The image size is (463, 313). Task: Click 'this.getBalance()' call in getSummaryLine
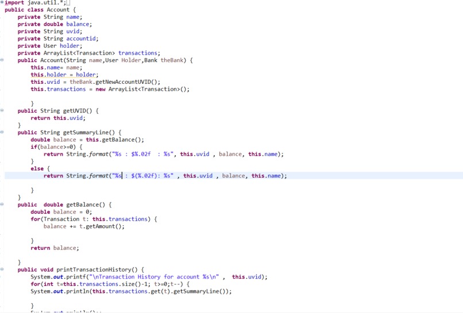113,140
